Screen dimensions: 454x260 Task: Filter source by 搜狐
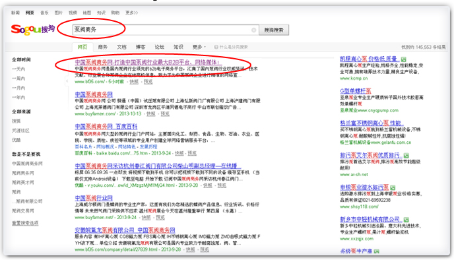(x=16, y=121)
